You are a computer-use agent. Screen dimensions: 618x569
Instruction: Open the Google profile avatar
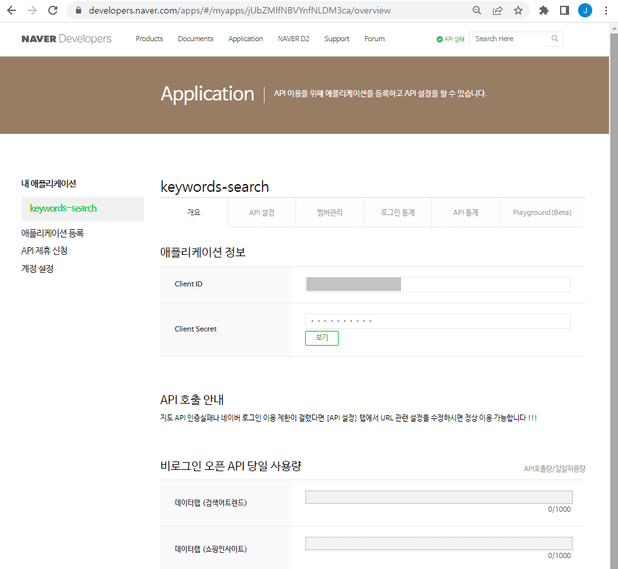click(x=585, y=10)
